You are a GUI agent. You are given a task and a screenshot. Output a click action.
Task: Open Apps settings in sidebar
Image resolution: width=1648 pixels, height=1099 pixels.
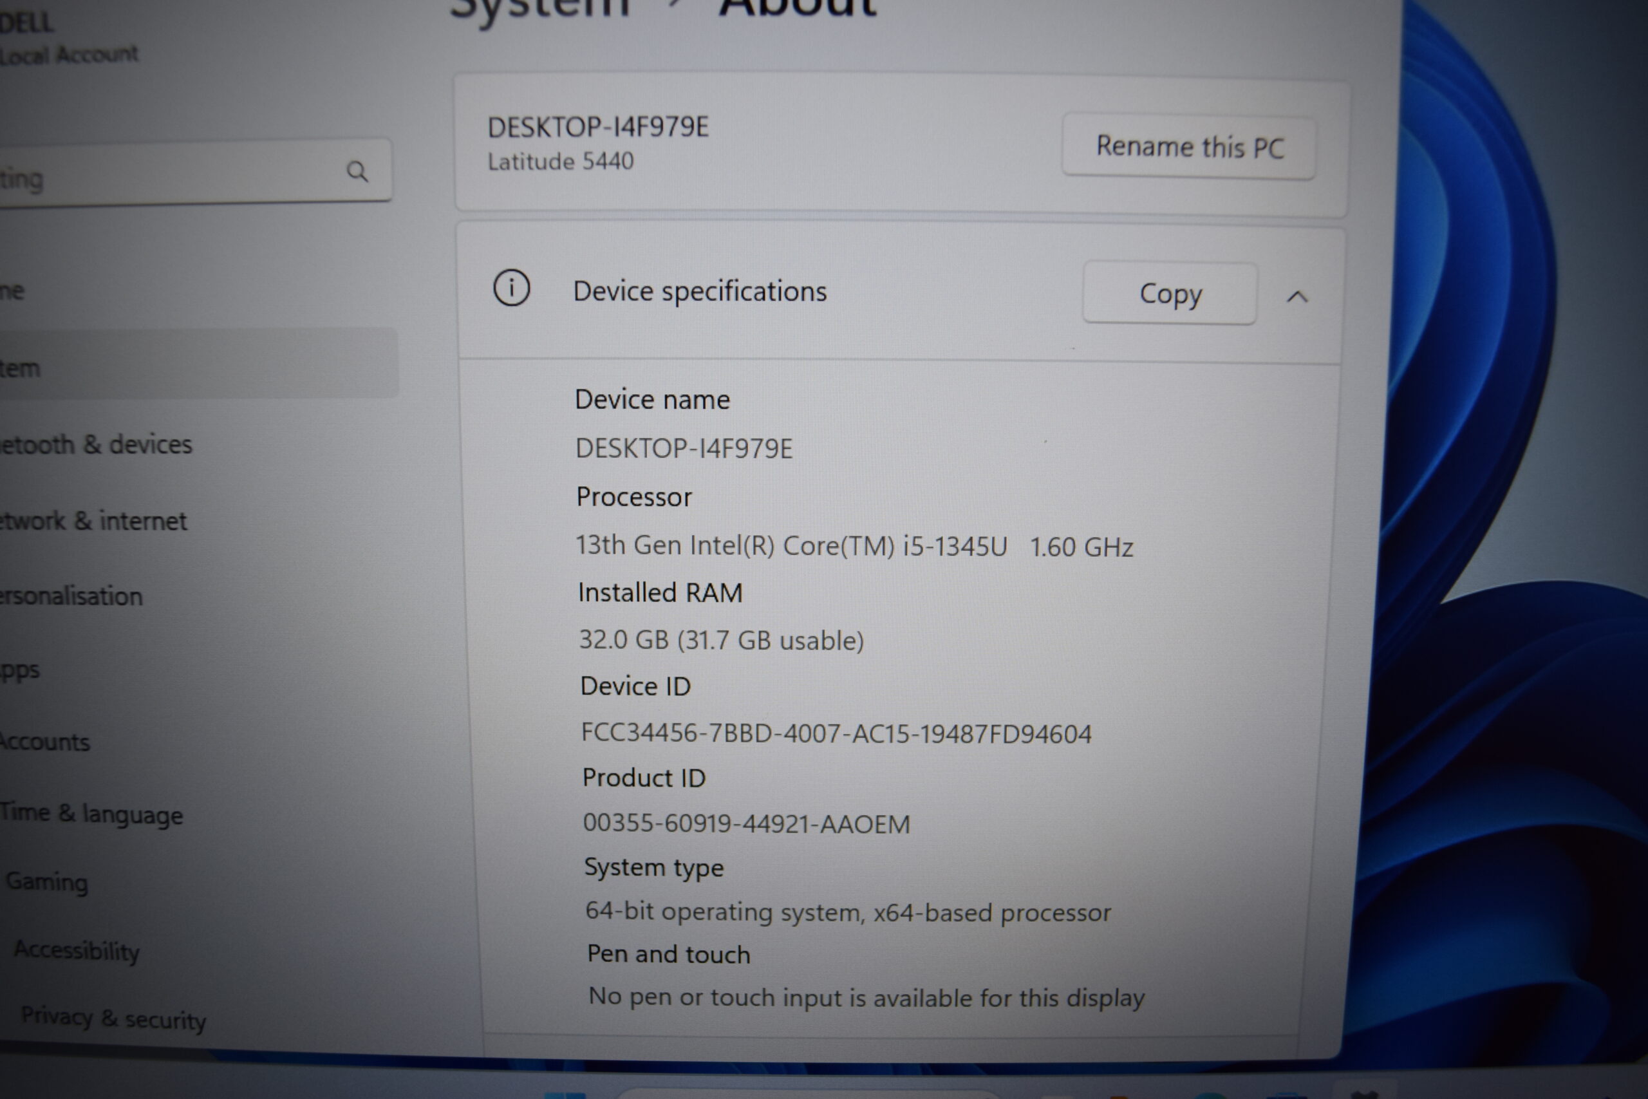(19, 671)
